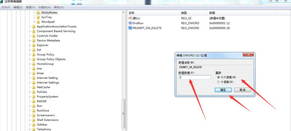
Task: Expand the Group Policy tree node
Action: coord(30,55)
